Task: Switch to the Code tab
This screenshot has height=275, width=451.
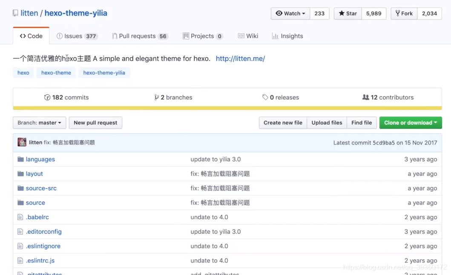Action: click(x=31, y=36)
